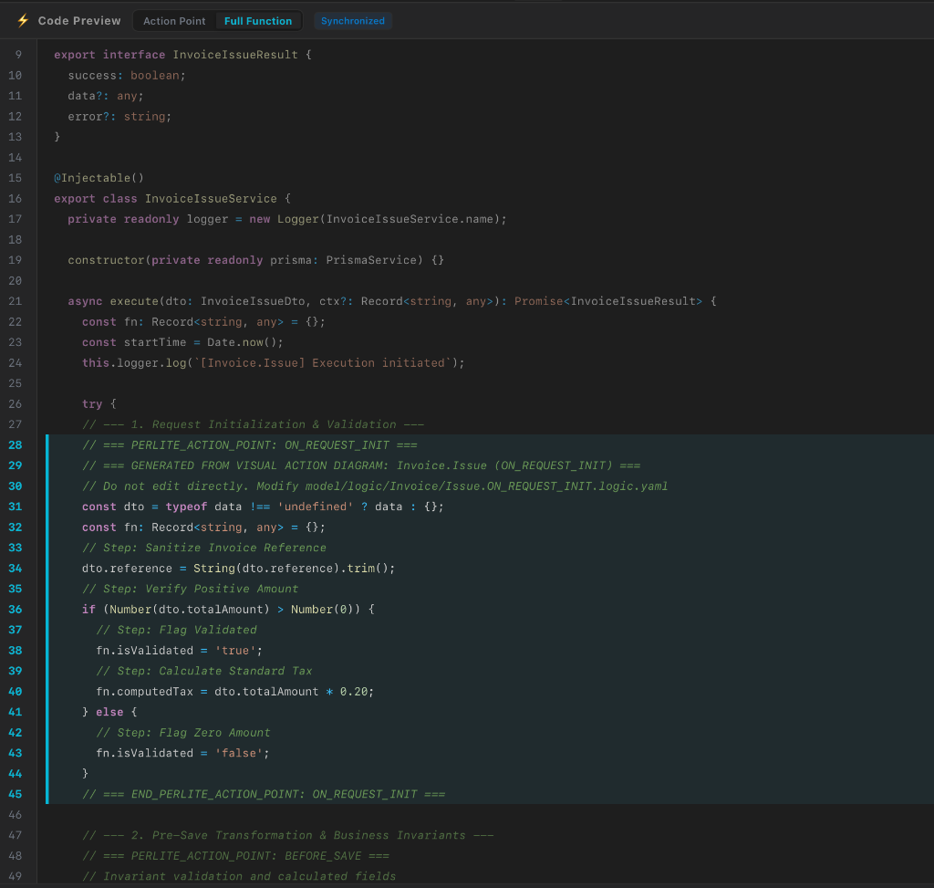Click 'Step: Flag Validated' comment
Viewport: 934px width, 888px height.
pyautogui.click(x=176, y=630)
